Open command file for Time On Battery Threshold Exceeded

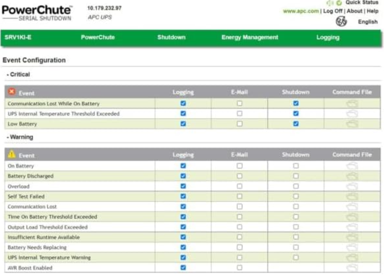tap(352, 217)
